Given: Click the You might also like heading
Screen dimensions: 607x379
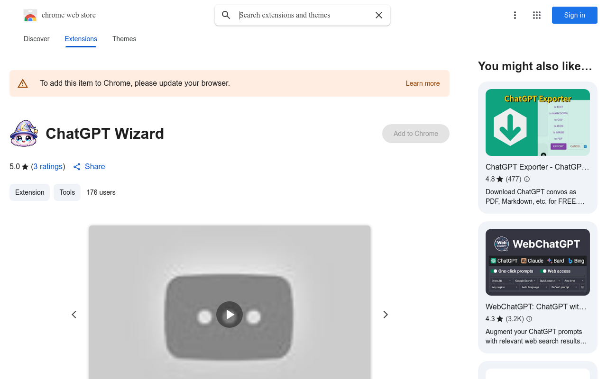Looking at the screenshot, I should coord(535,66).
